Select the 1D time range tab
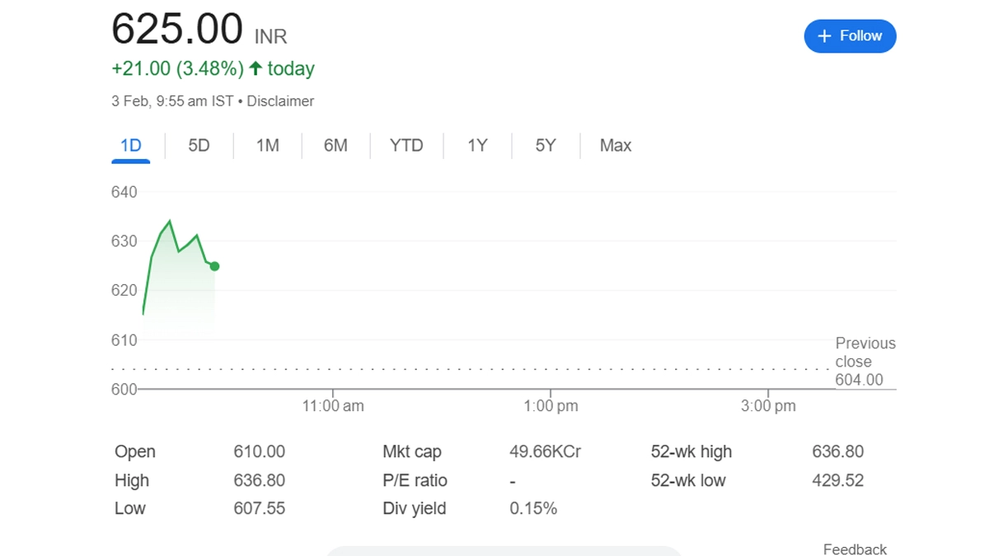This screenshot has width=989, height=556. [131, 146]
